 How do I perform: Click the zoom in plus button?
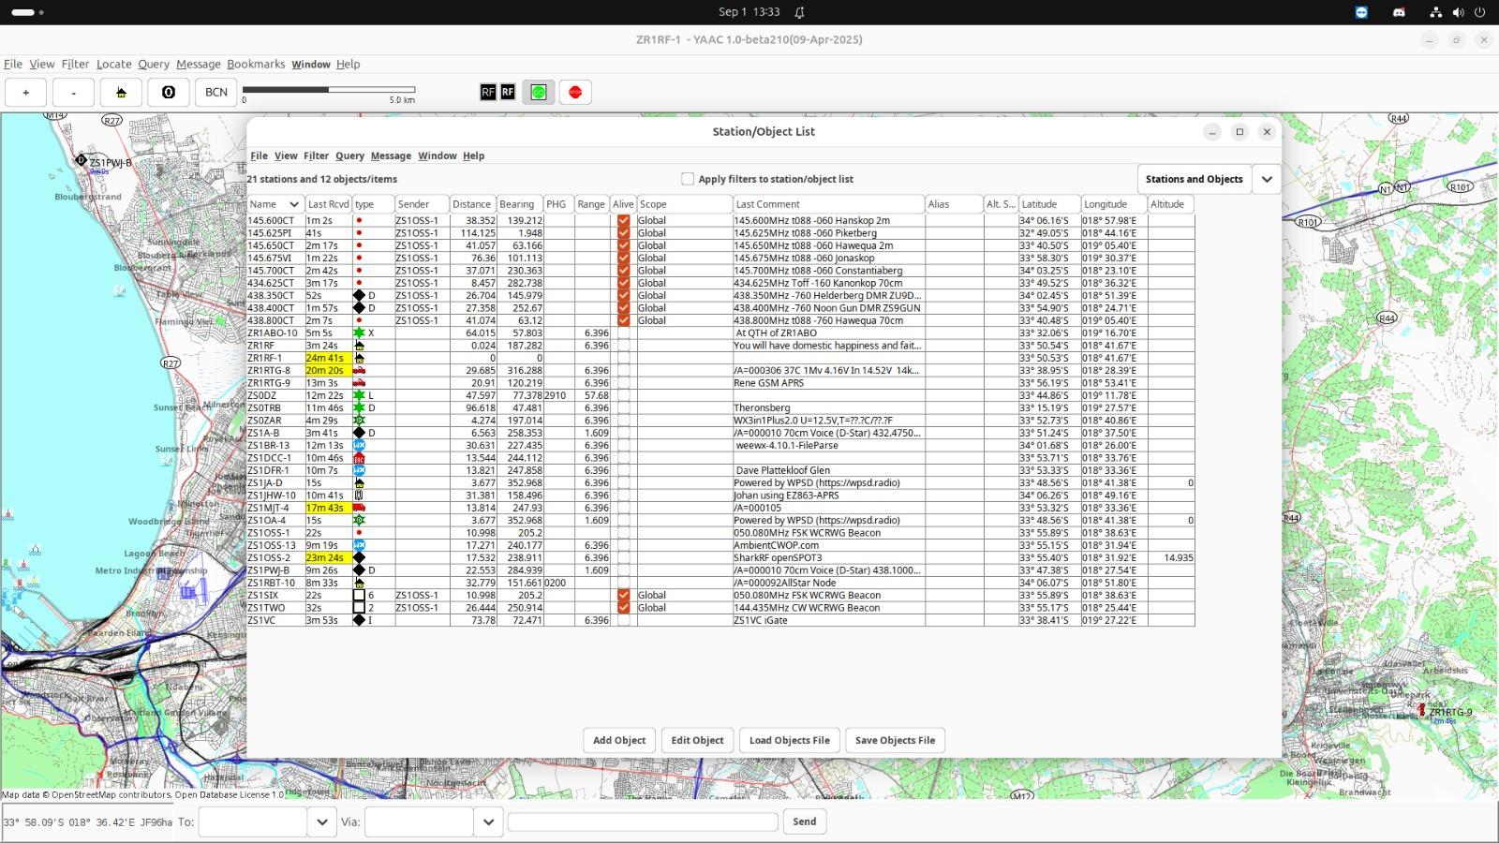click(x=26, y=92)
